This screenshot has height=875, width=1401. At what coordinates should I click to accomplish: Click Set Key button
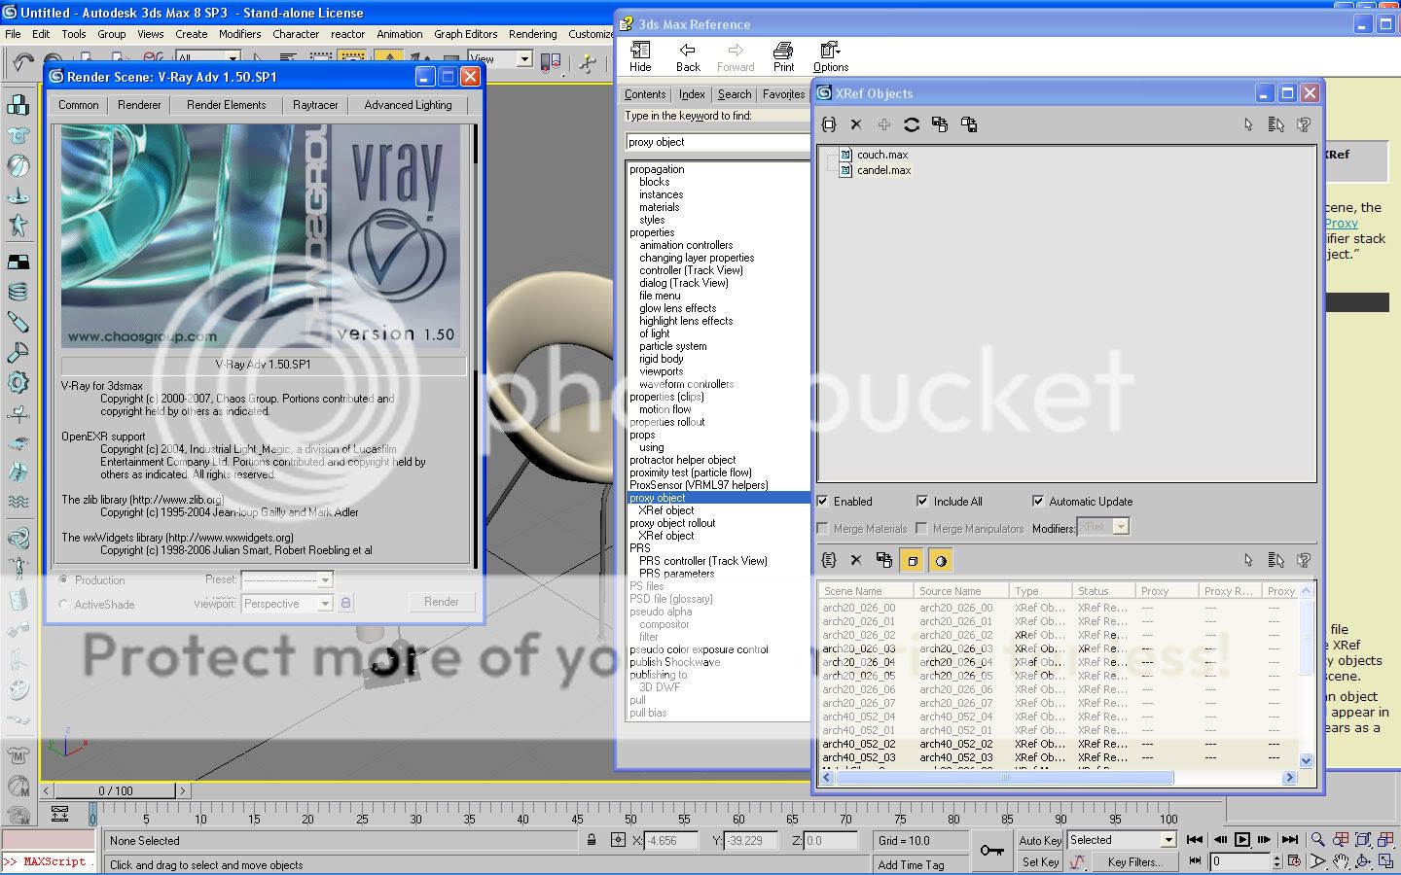1040,861
